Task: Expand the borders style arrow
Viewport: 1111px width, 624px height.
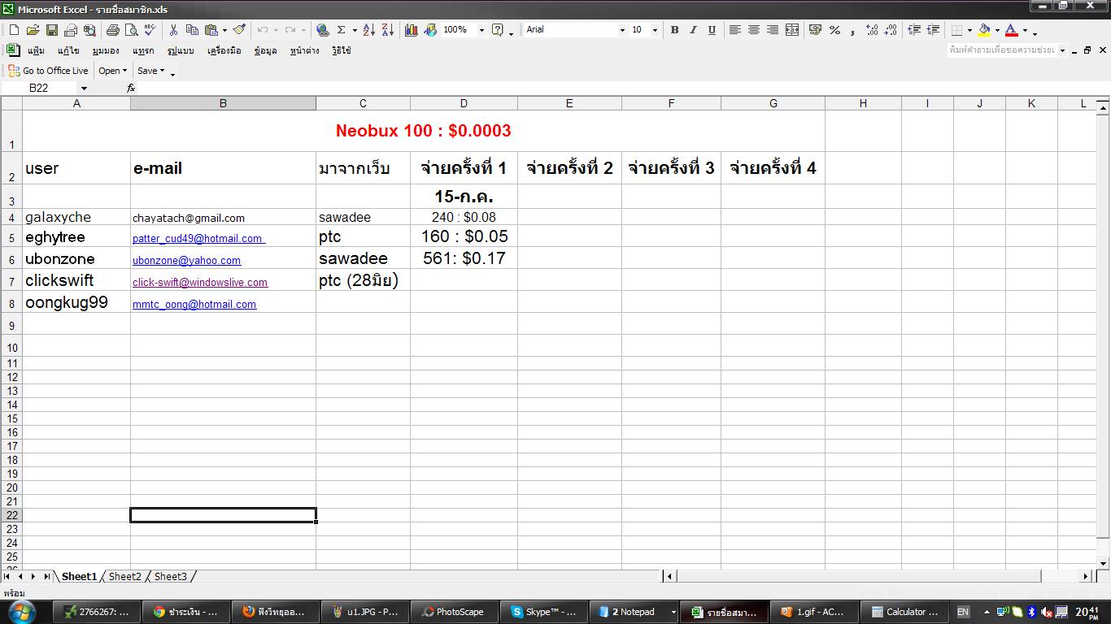Action: point(969,30)
